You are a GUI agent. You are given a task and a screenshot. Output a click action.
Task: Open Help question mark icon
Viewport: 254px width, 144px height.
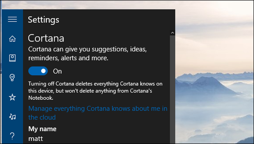tap(12, 136)
